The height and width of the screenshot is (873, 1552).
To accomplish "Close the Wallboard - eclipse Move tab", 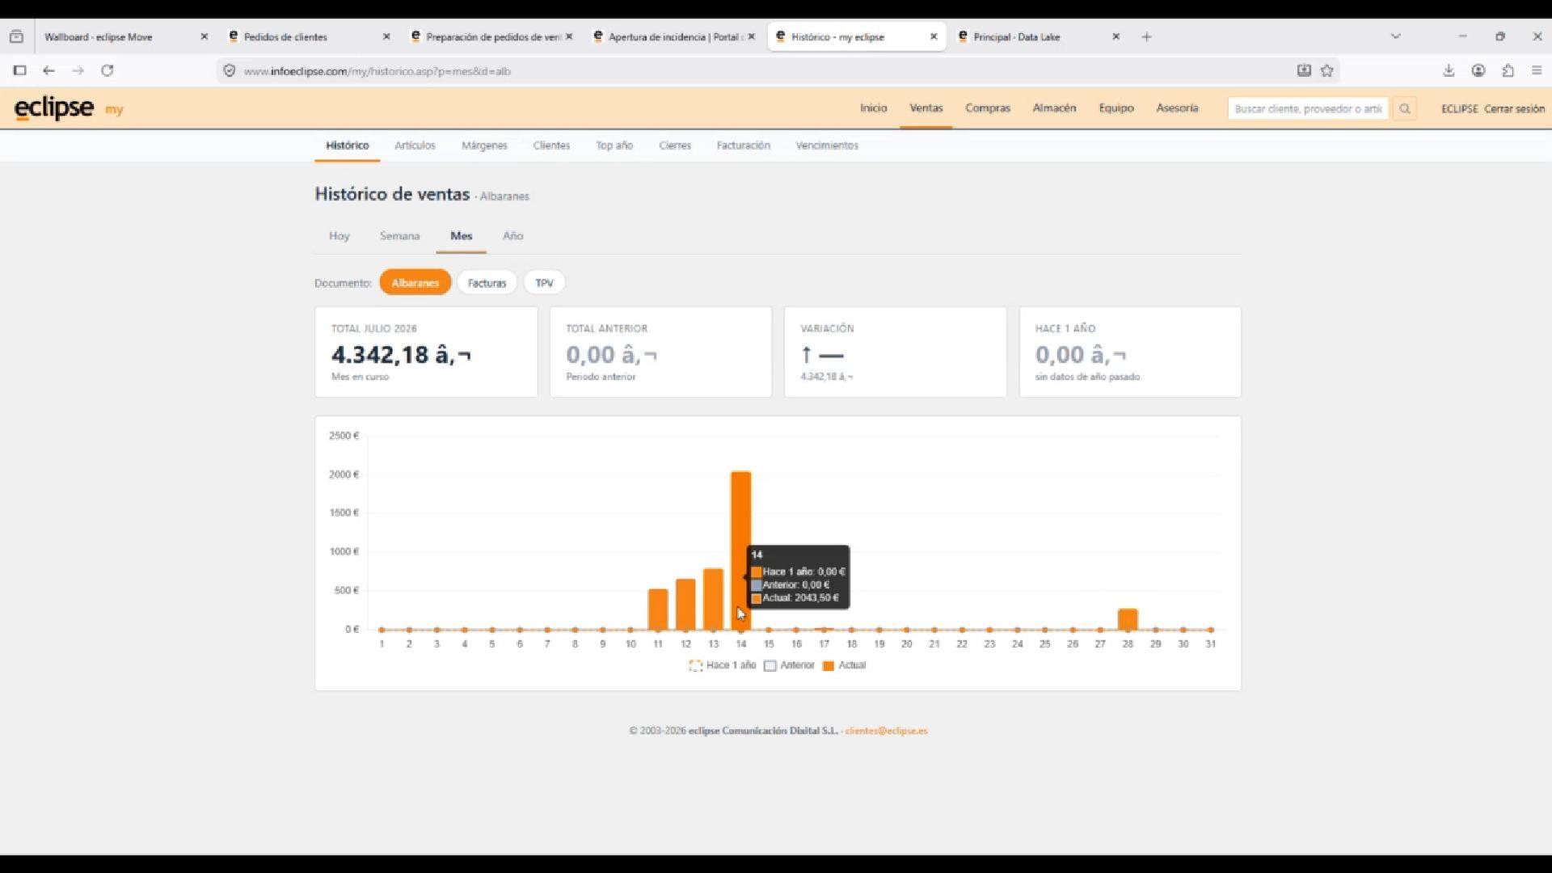I will pos(204,36).
